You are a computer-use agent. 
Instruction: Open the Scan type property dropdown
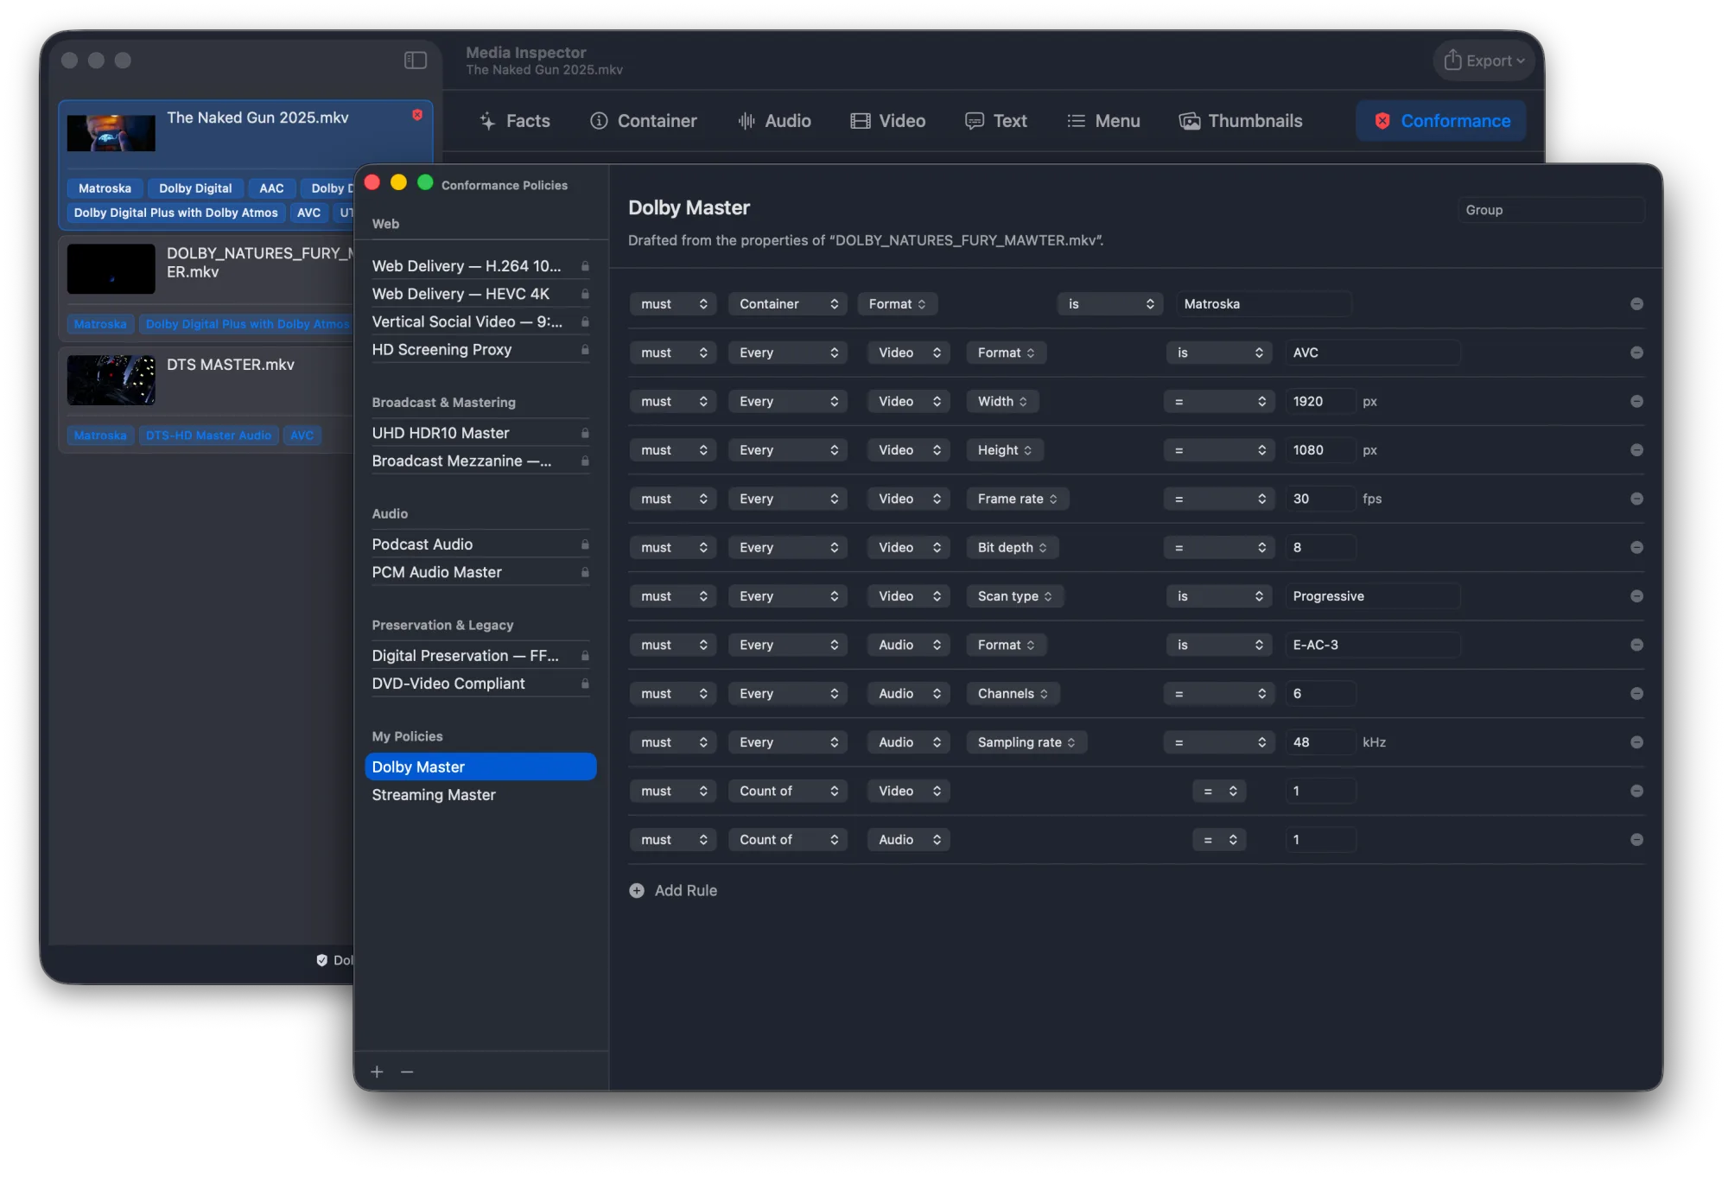1015,596
